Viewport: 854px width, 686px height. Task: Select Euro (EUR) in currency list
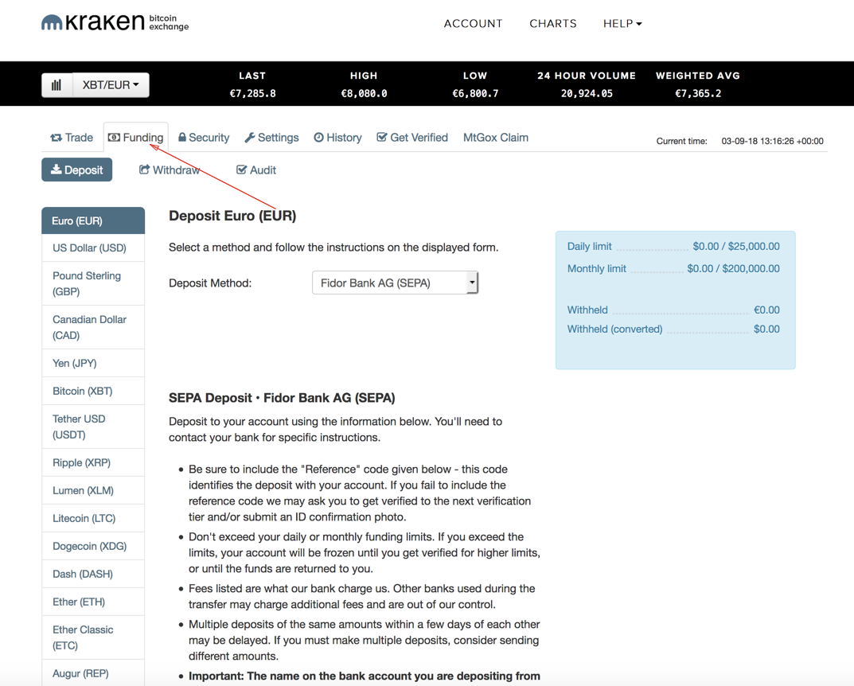click(93, 220)
